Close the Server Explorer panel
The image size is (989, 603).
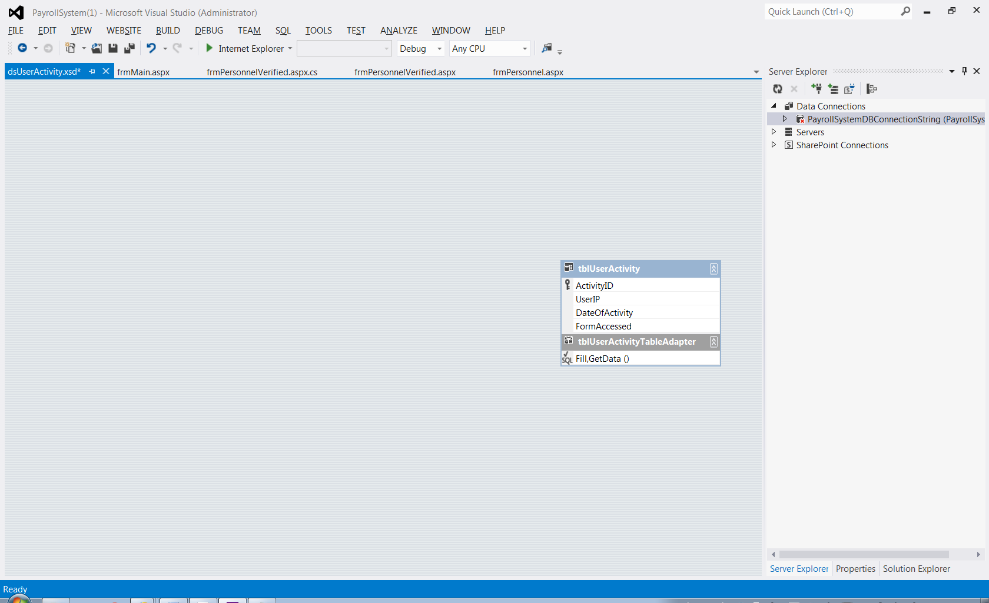[x=977, y=71]
